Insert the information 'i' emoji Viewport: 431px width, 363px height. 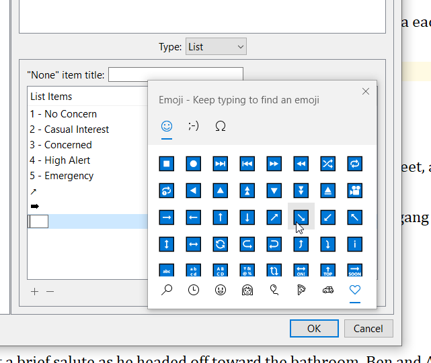[x=355, y=244]
